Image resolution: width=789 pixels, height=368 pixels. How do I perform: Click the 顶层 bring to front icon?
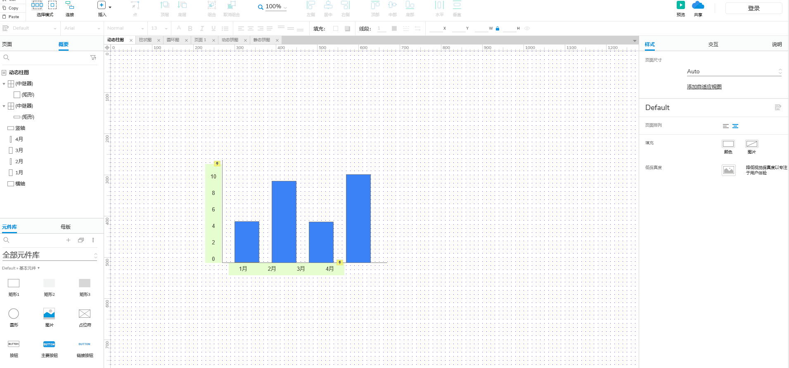165,5
